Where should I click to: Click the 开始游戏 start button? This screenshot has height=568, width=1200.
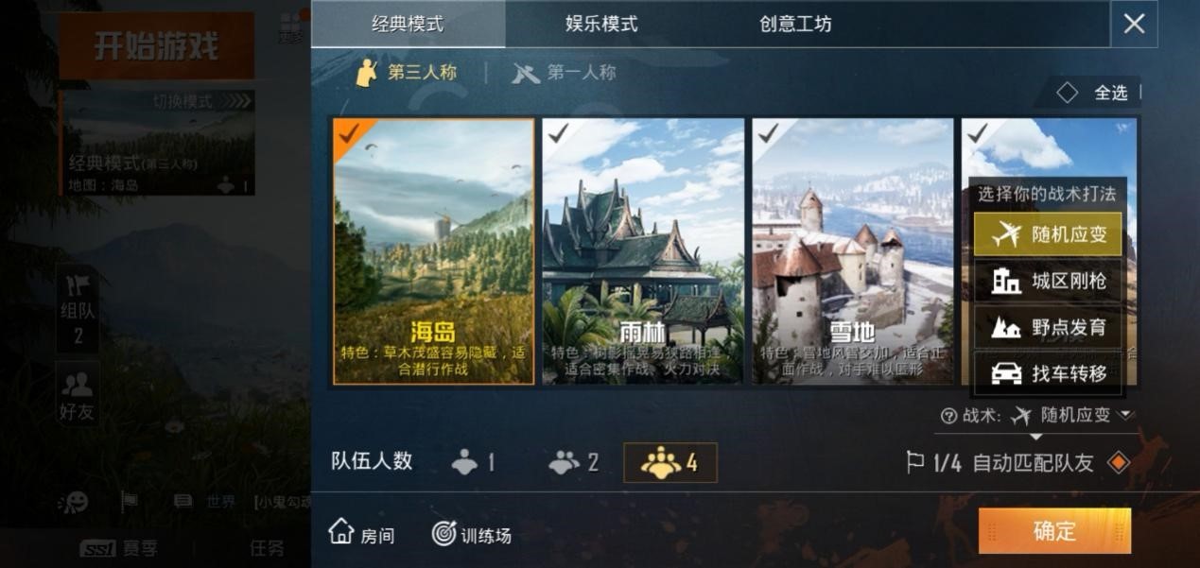coord(157,45)
